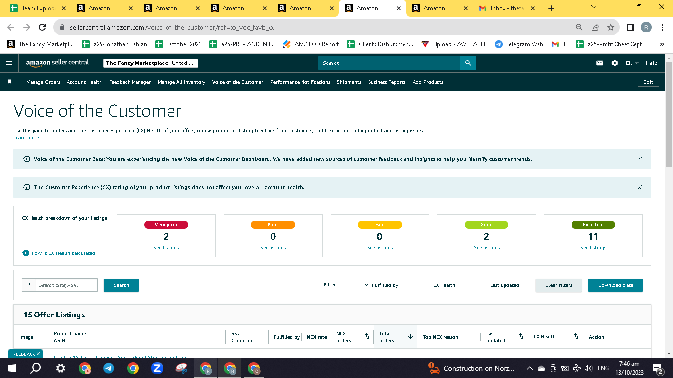The width and height of the screenshot is (673, 378).
Task: Bookmark this page with the star icon
Action: point(611,27)
